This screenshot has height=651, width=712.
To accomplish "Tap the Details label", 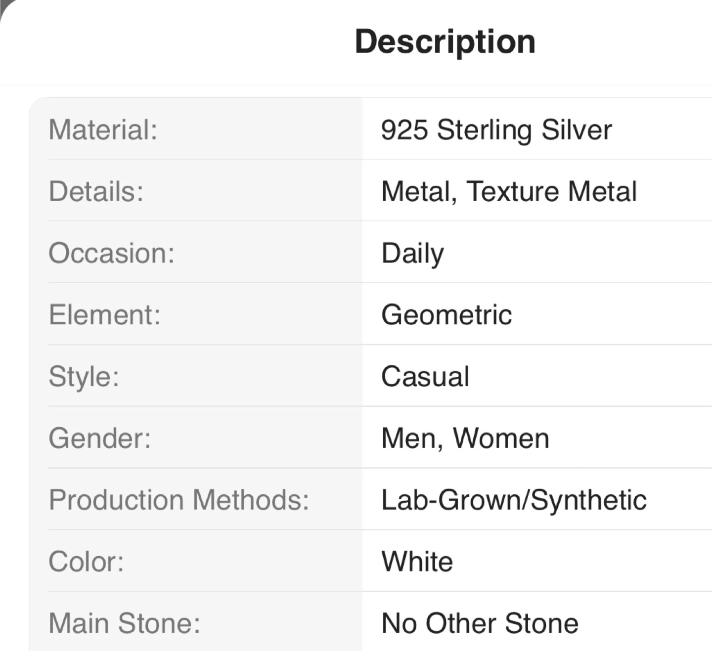I will 96,191.
